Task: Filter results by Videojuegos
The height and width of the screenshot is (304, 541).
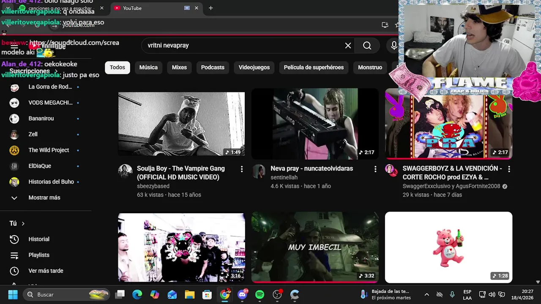Action: (x=254, y=68)
